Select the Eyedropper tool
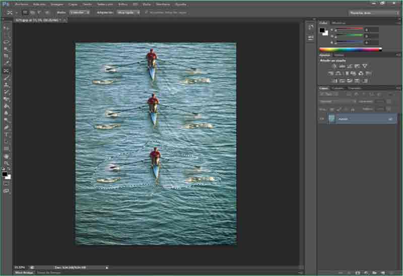403x276 pixels. point(7,63)
